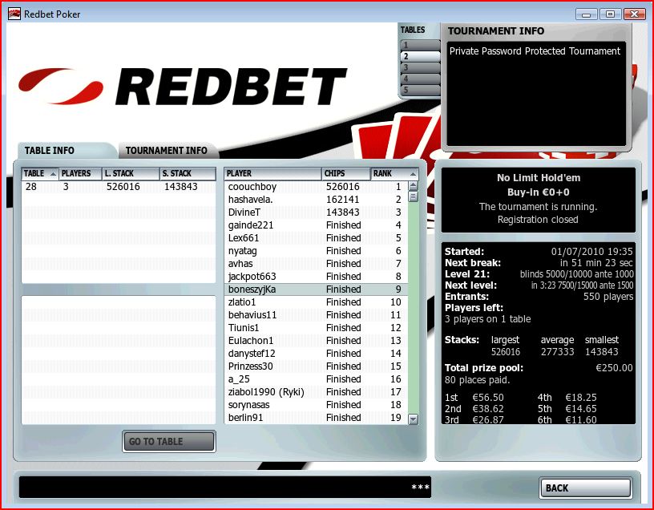Select player Tiunis1 in the list
Screen dimensions: 654x510
(316, 328)
